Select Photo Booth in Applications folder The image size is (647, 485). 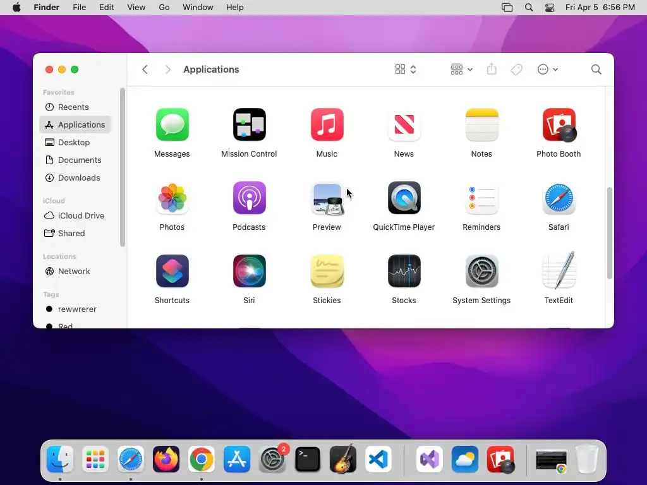(559, 124)
